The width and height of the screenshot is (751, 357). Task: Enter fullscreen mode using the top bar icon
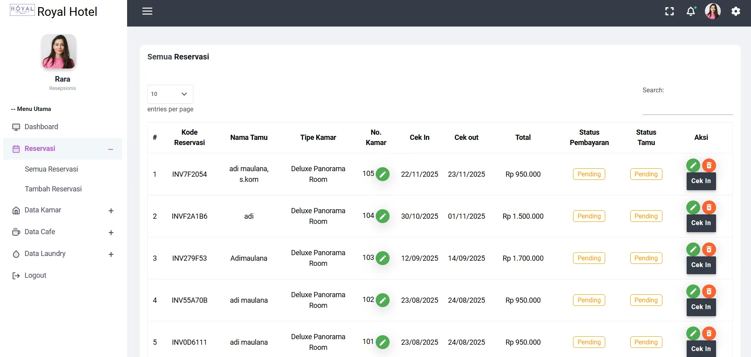pyautogui.click(x=670, y=11)
